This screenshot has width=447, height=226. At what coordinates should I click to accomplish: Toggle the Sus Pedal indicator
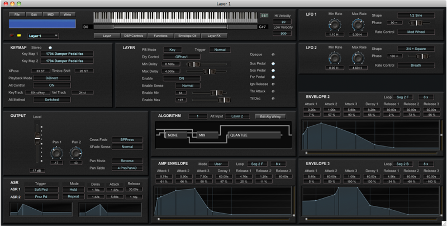click(273, 64)
